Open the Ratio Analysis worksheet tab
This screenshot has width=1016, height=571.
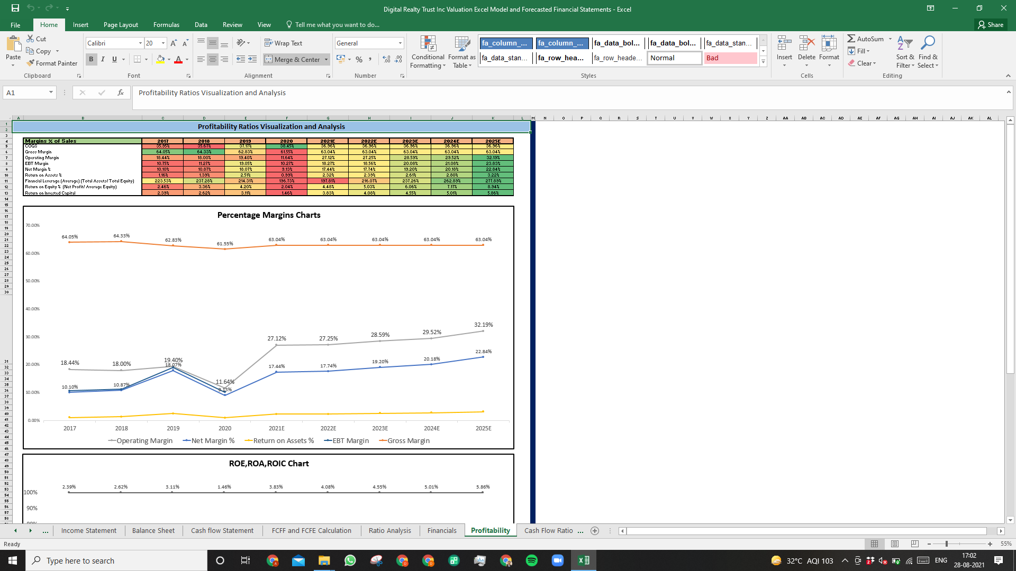coord(389,530)
